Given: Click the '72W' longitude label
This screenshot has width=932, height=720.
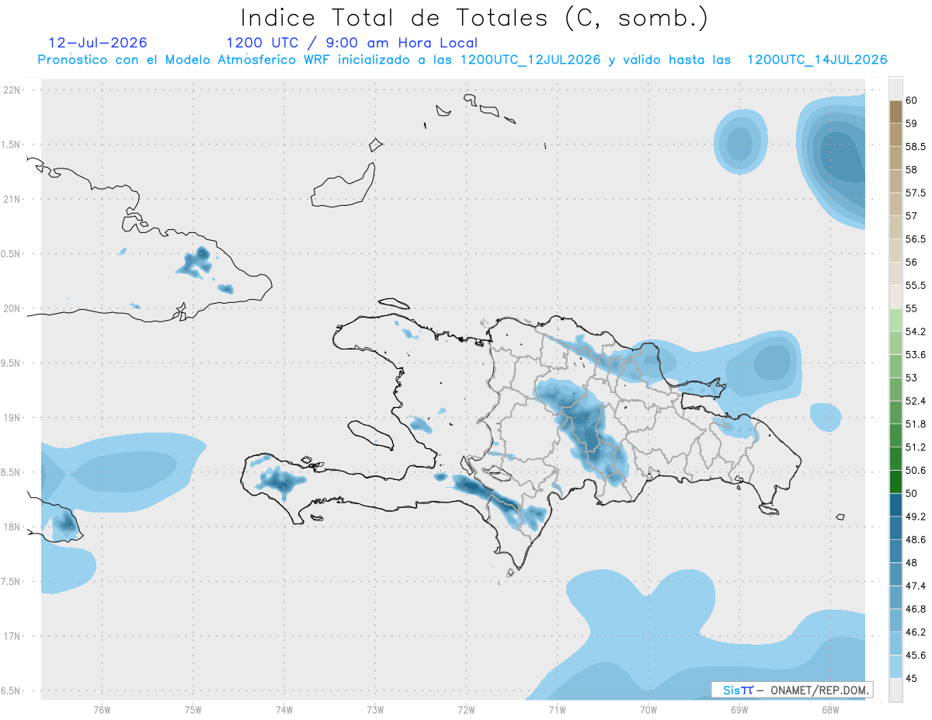Looking at the screenshot, I should [466, 709].
